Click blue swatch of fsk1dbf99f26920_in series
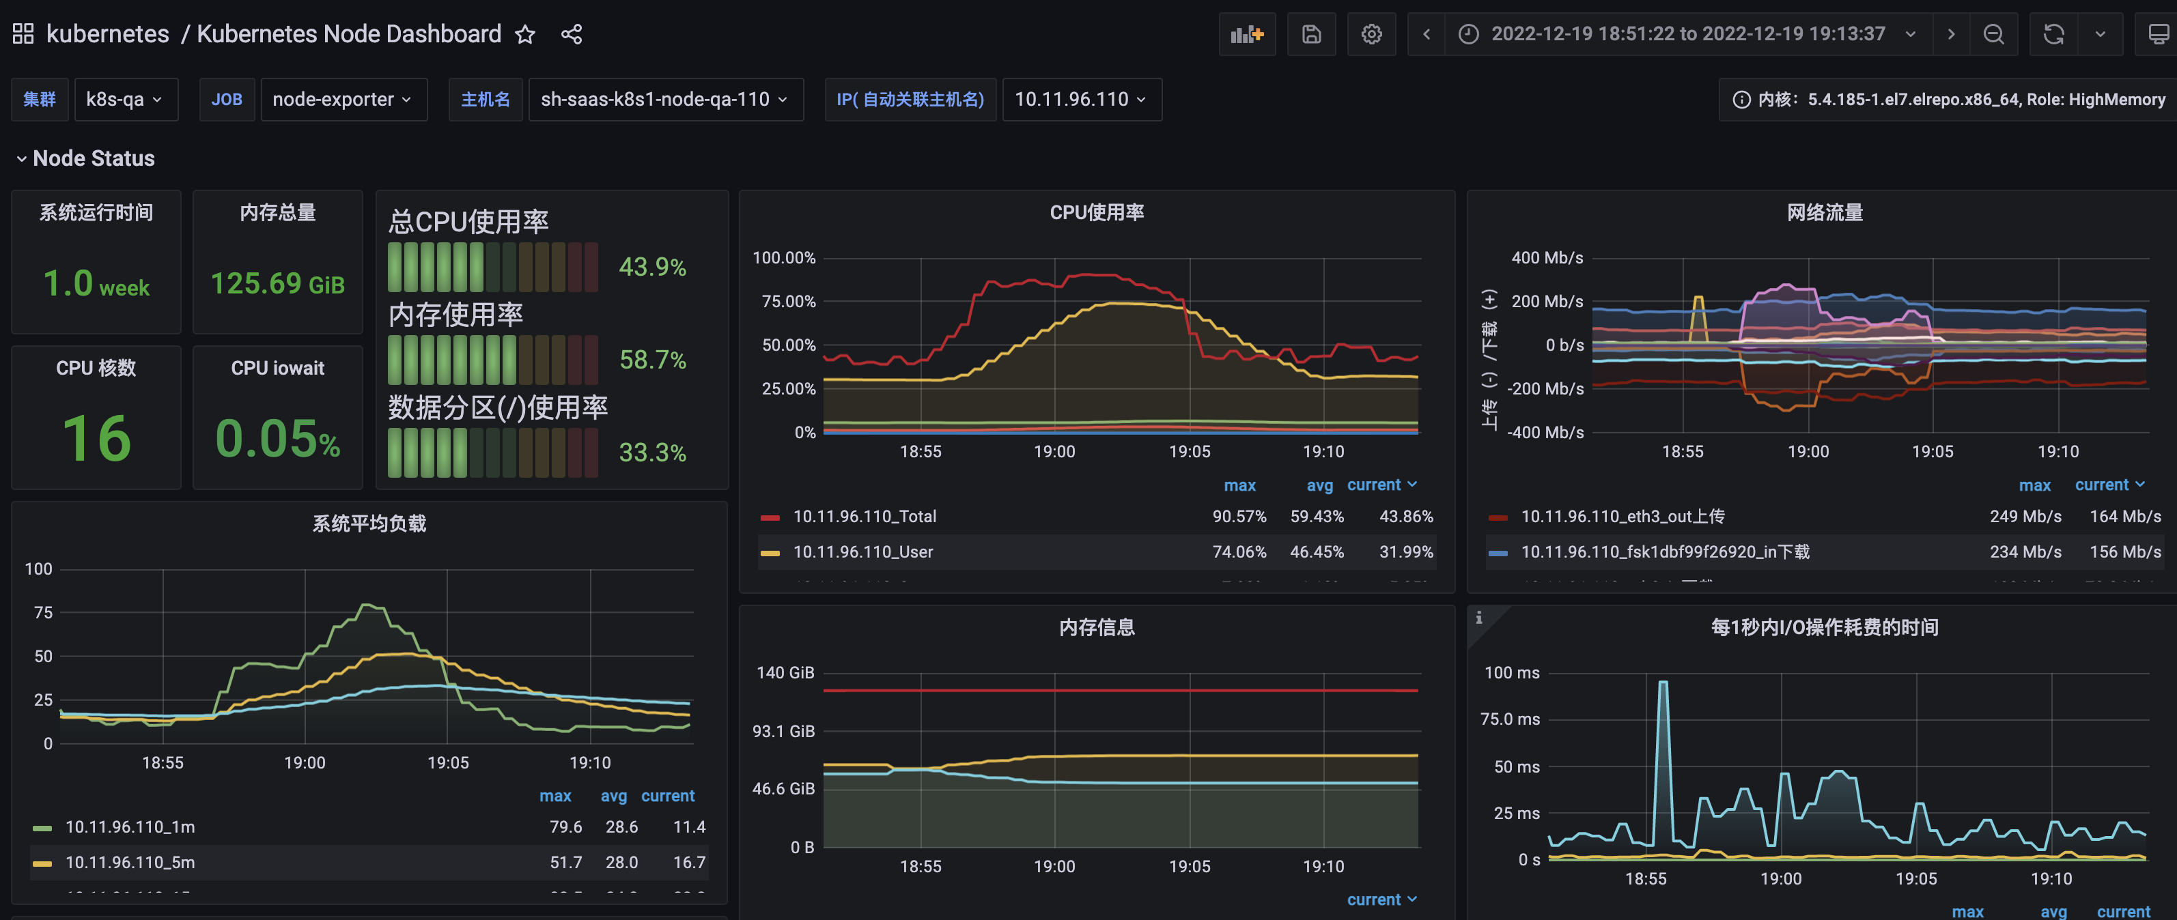The height and width of the screenshot is (920, 2177). [1498, 553]
